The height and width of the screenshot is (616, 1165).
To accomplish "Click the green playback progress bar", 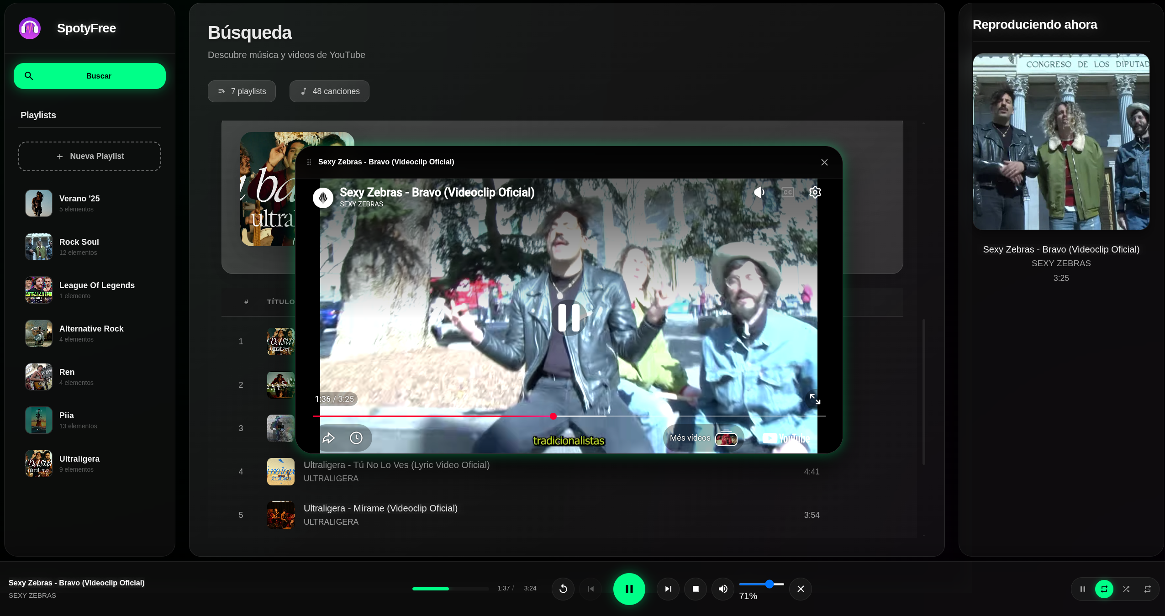I will click(x=450, y=589).
